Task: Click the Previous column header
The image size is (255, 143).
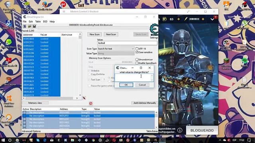Action: 67,35
